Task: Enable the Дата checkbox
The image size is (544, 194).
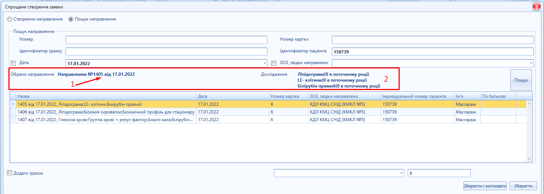Action: [14, 63]
